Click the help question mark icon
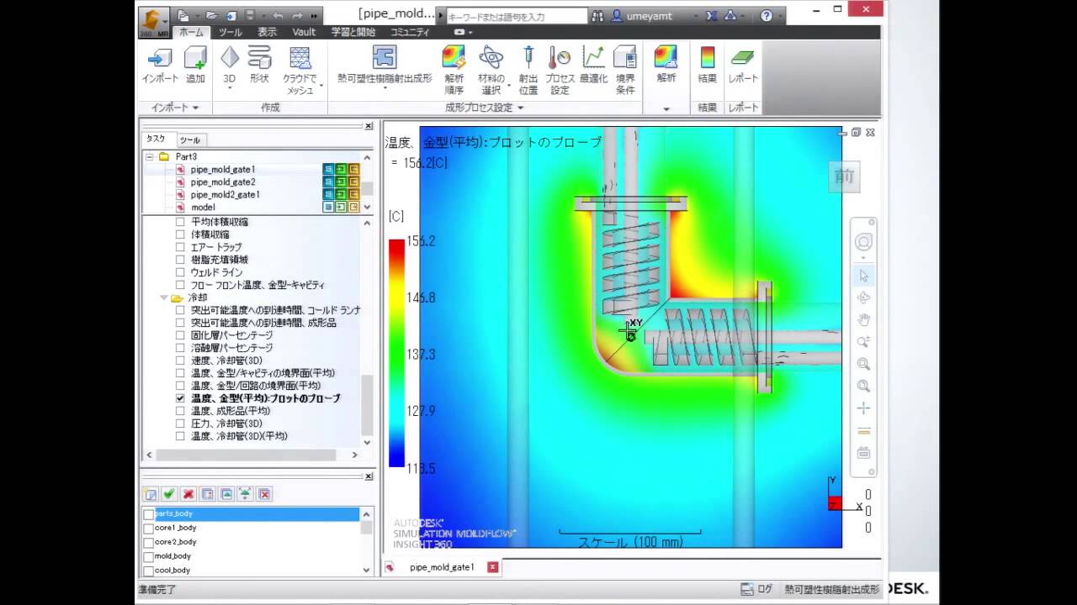Viewport: 1077px width, 605px height. 767,16
